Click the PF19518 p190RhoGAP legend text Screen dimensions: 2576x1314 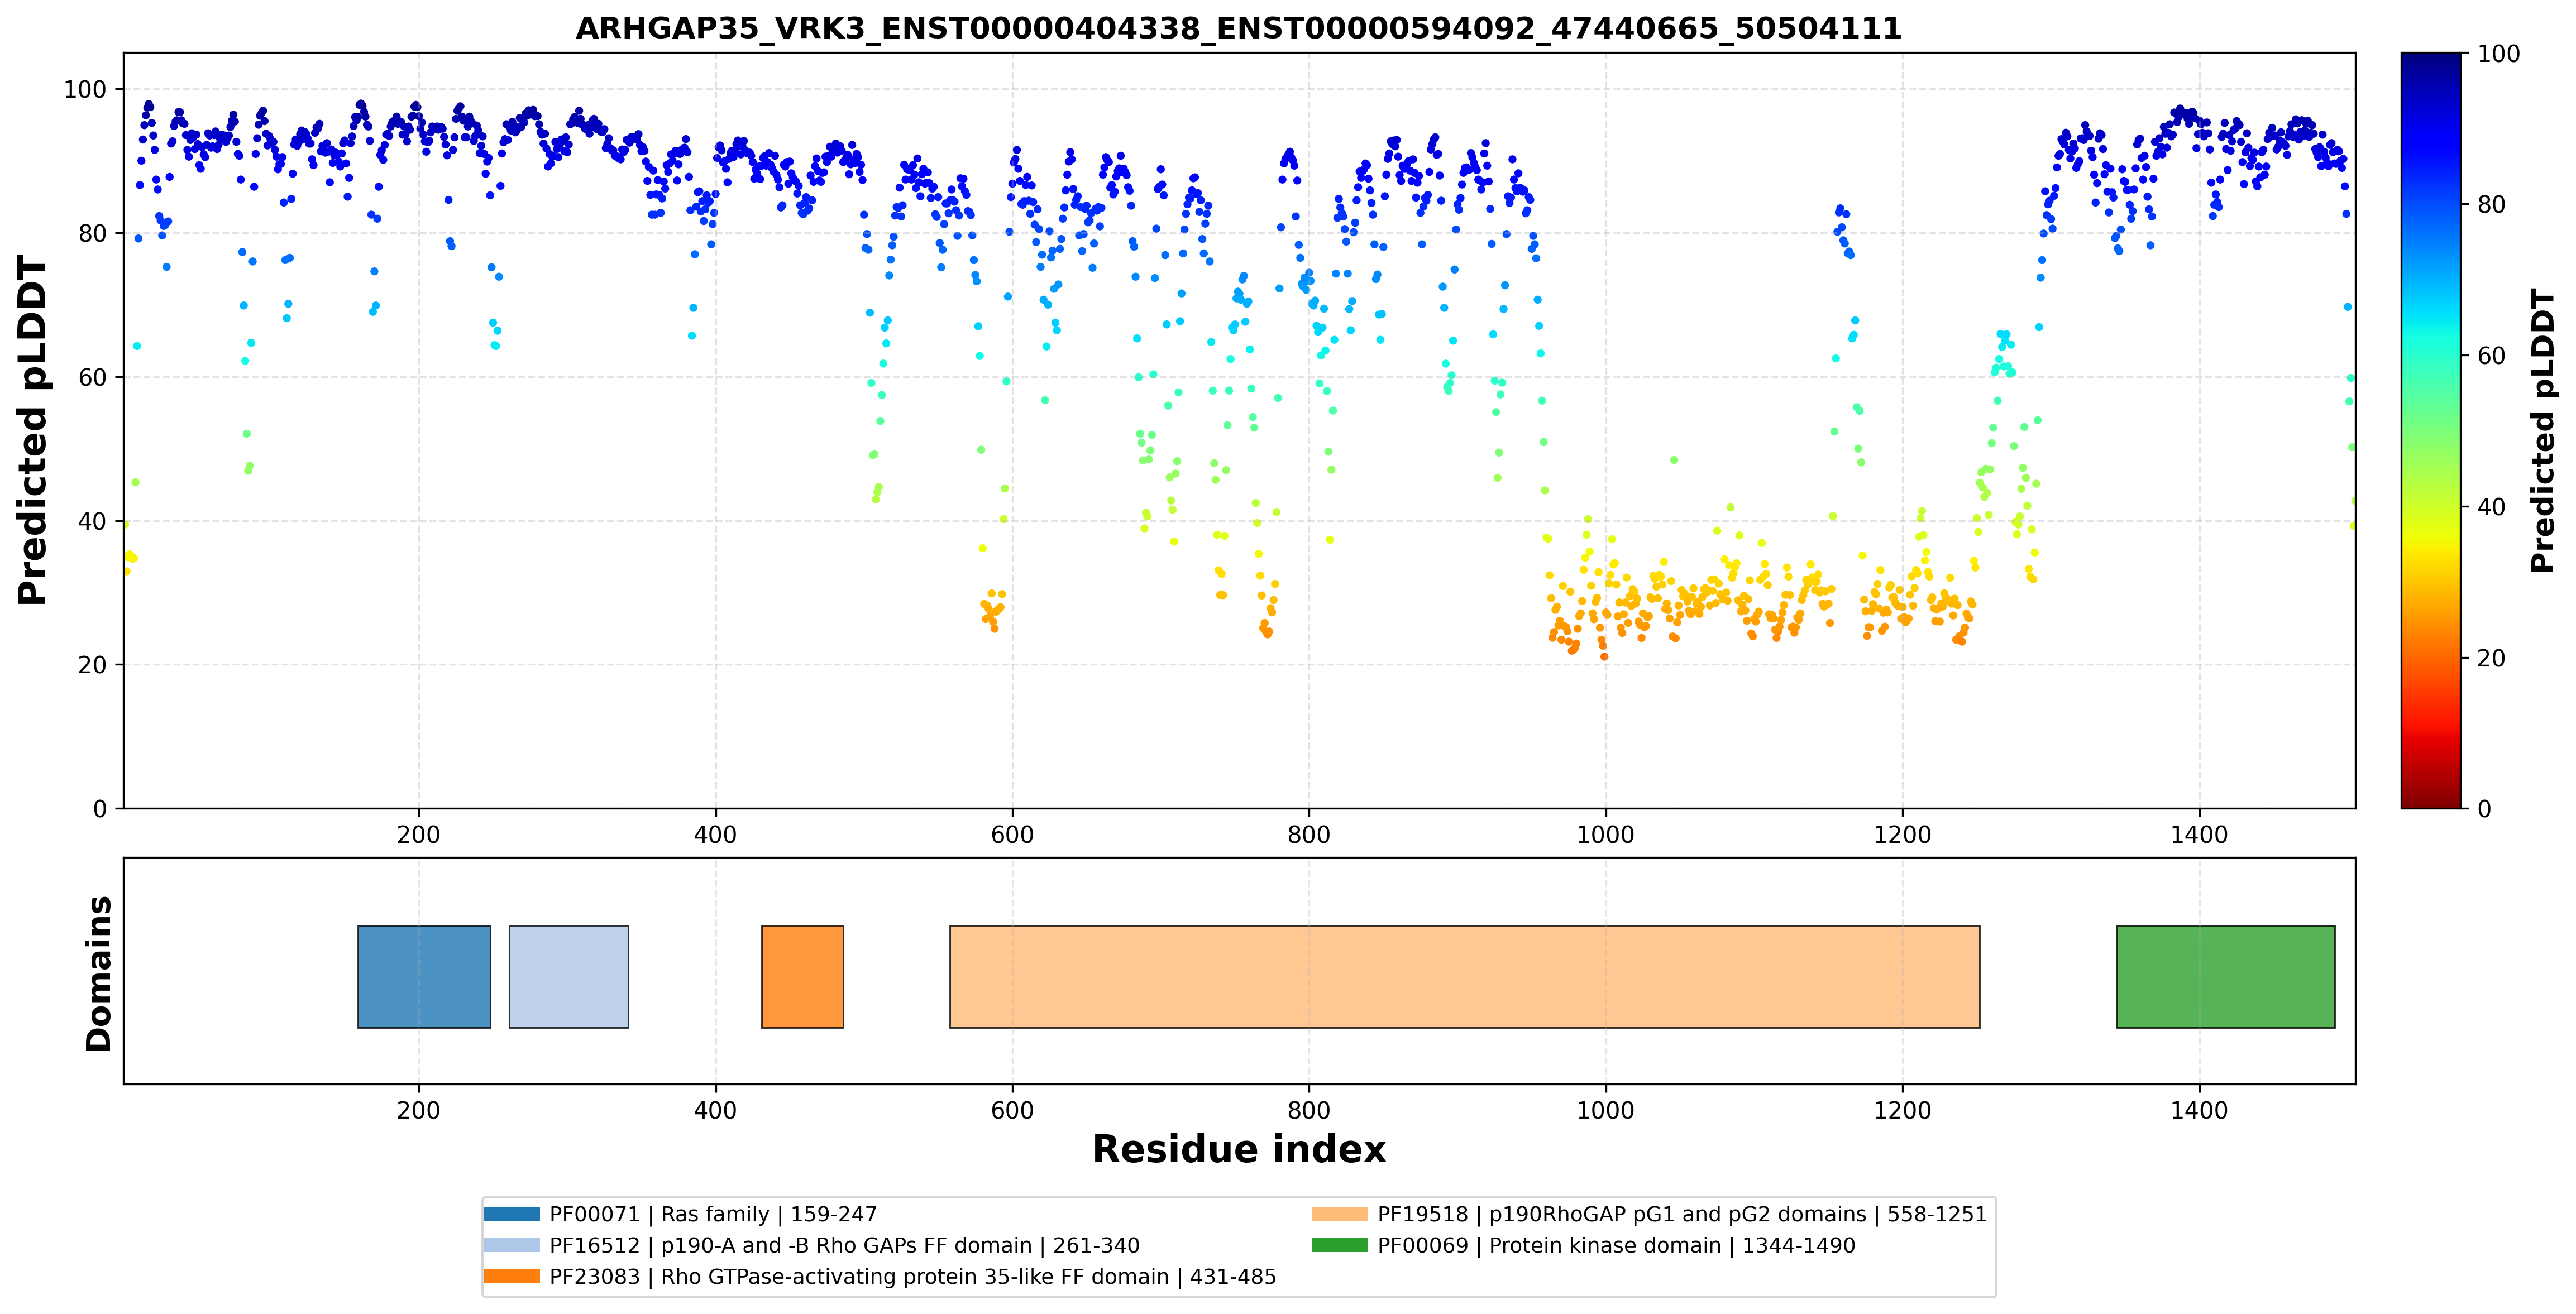click(x=1682, y=1214)
